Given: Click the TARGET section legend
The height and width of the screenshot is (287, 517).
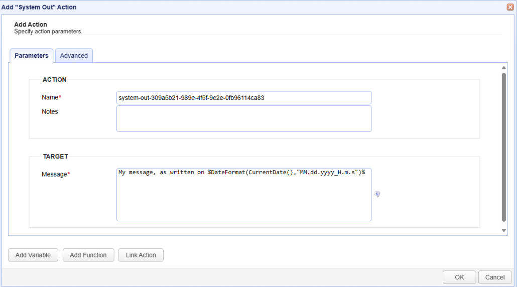Looking at the screenshot, I should [x=55, y=157].
